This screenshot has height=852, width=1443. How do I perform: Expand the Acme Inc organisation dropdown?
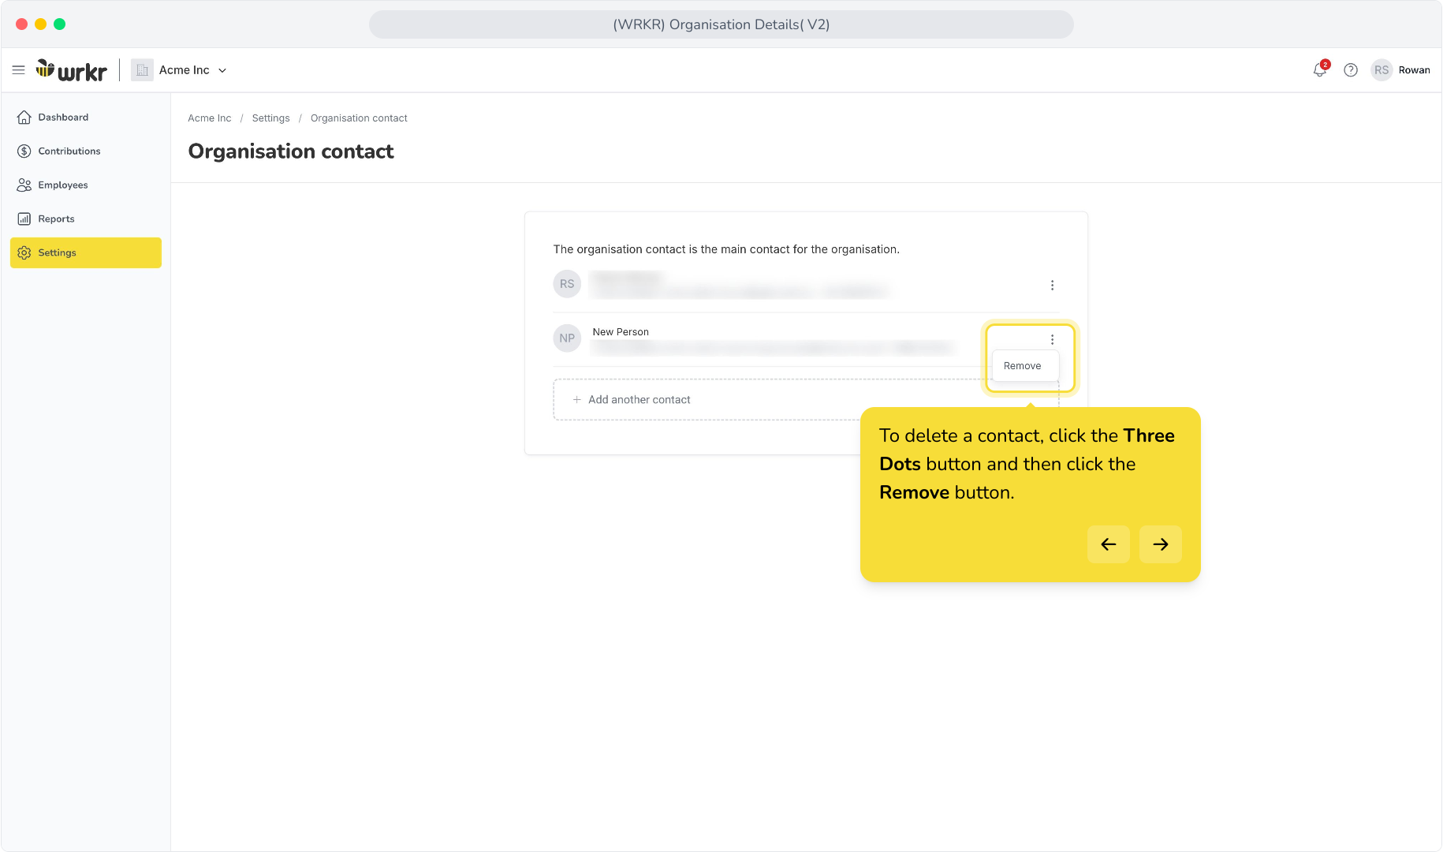click(222, 70)
